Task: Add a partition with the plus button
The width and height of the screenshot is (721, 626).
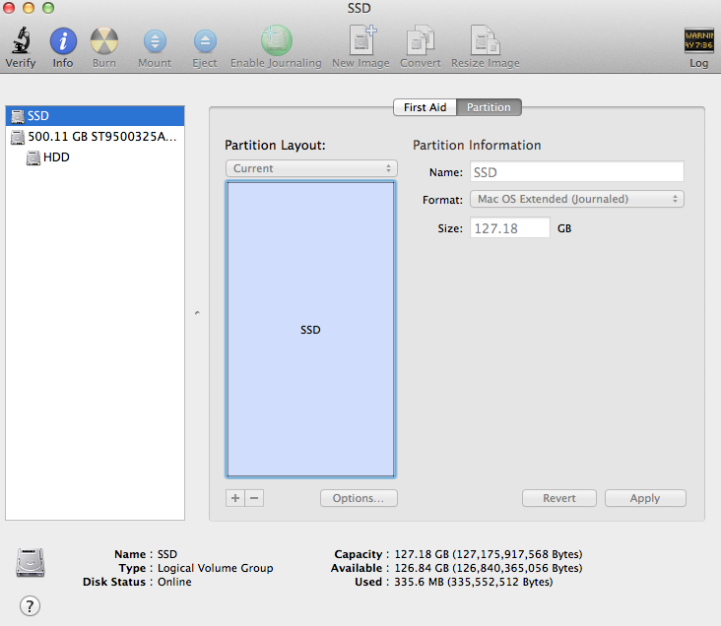Action: pos(235,498)
